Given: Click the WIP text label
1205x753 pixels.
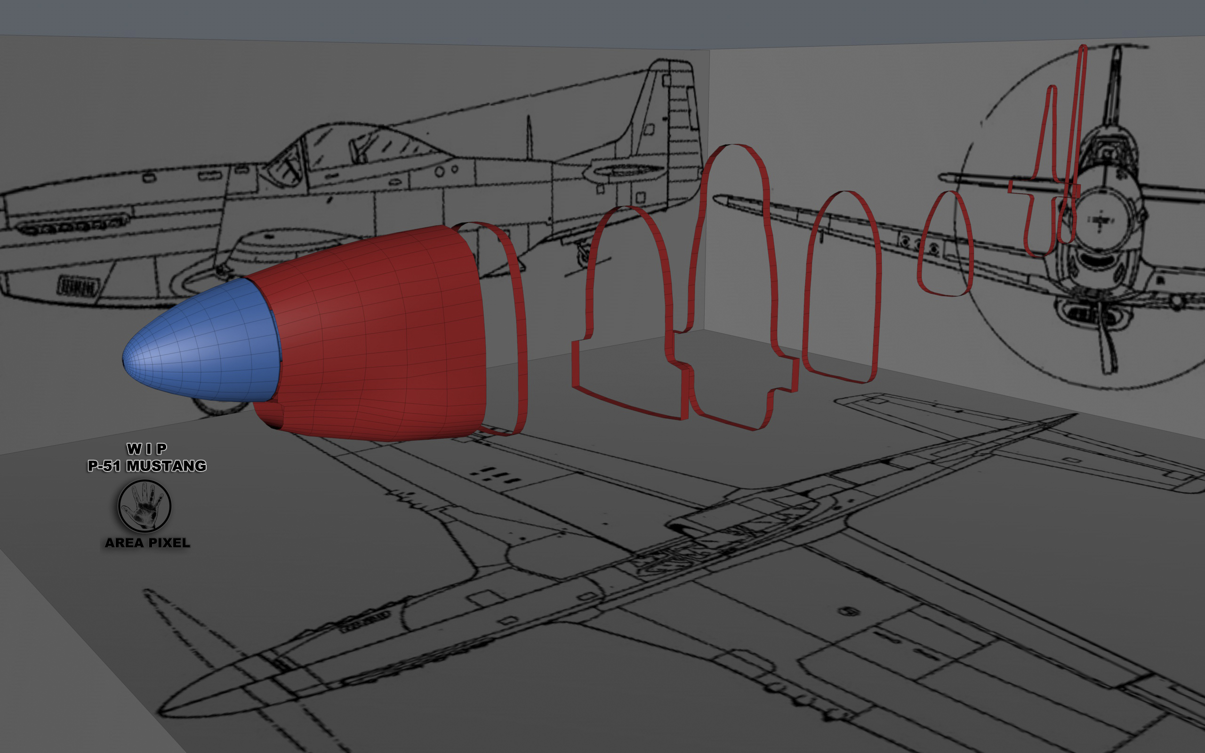Looking at the screenshot, I should [147, 449].
